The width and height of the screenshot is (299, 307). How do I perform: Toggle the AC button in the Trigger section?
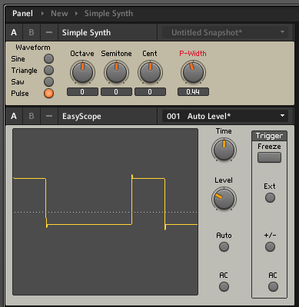click(x=273, y=287)
